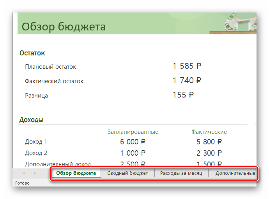The image size is (269, 199).
Task: Select the Разница label cell
Action: (36, 96)
